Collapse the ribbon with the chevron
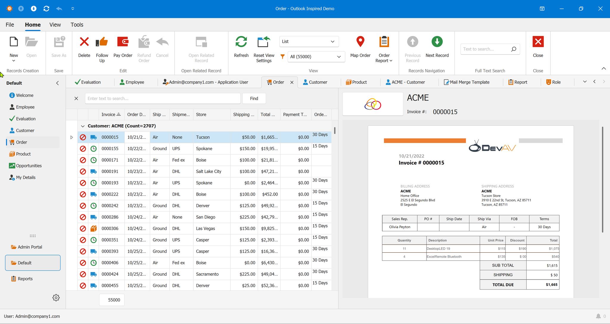 [604, 69]
